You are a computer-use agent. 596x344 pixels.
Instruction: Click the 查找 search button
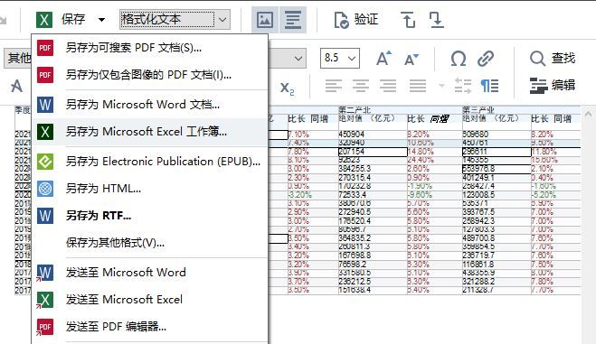pos(553,59)
